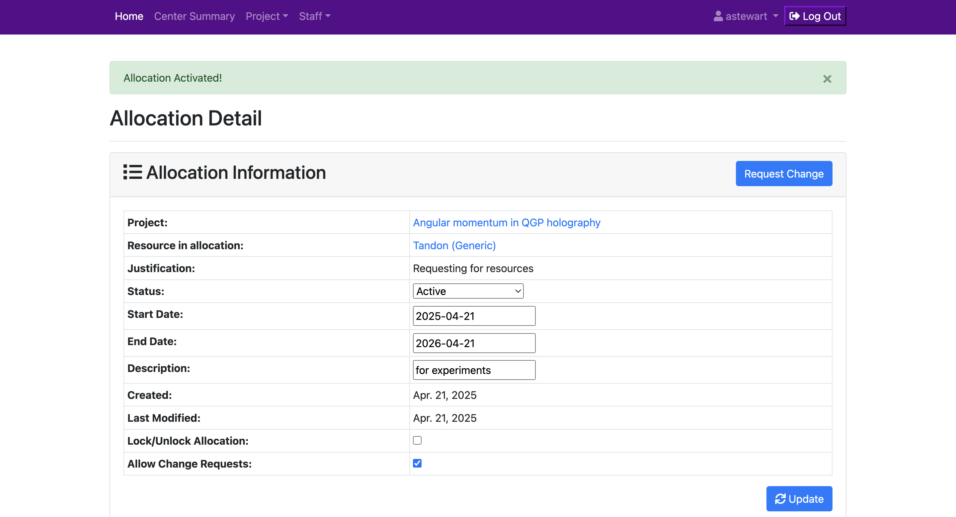Image resolution: width=956 pixels, height=517 pixels.
Task: Click in the Start Date field
Action: click(x=474, y=316)
